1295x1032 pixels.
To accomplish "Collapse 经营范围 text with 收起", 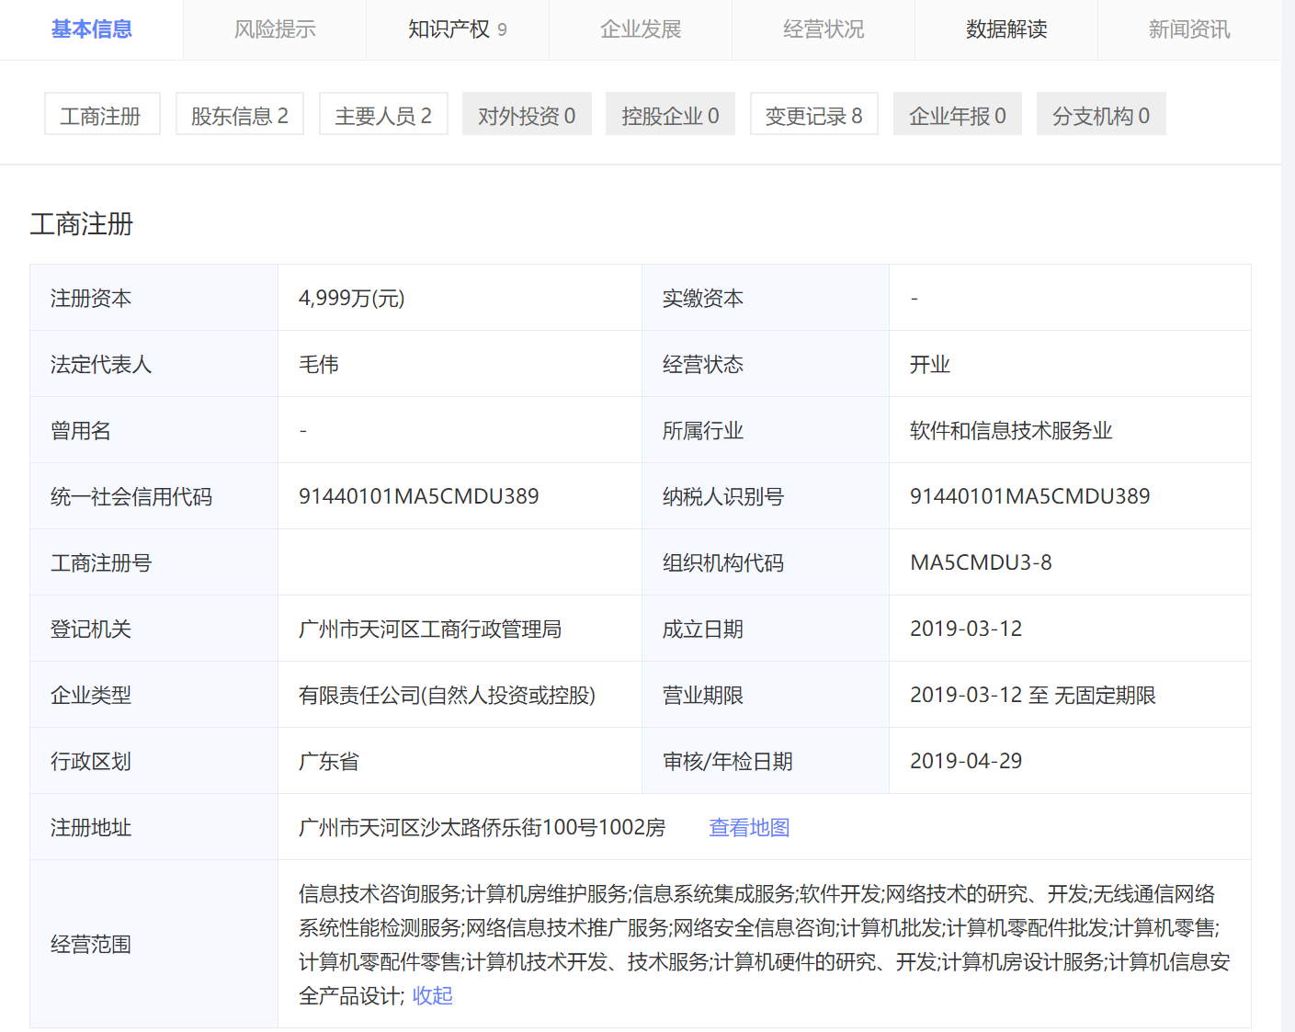I will 432,995.
